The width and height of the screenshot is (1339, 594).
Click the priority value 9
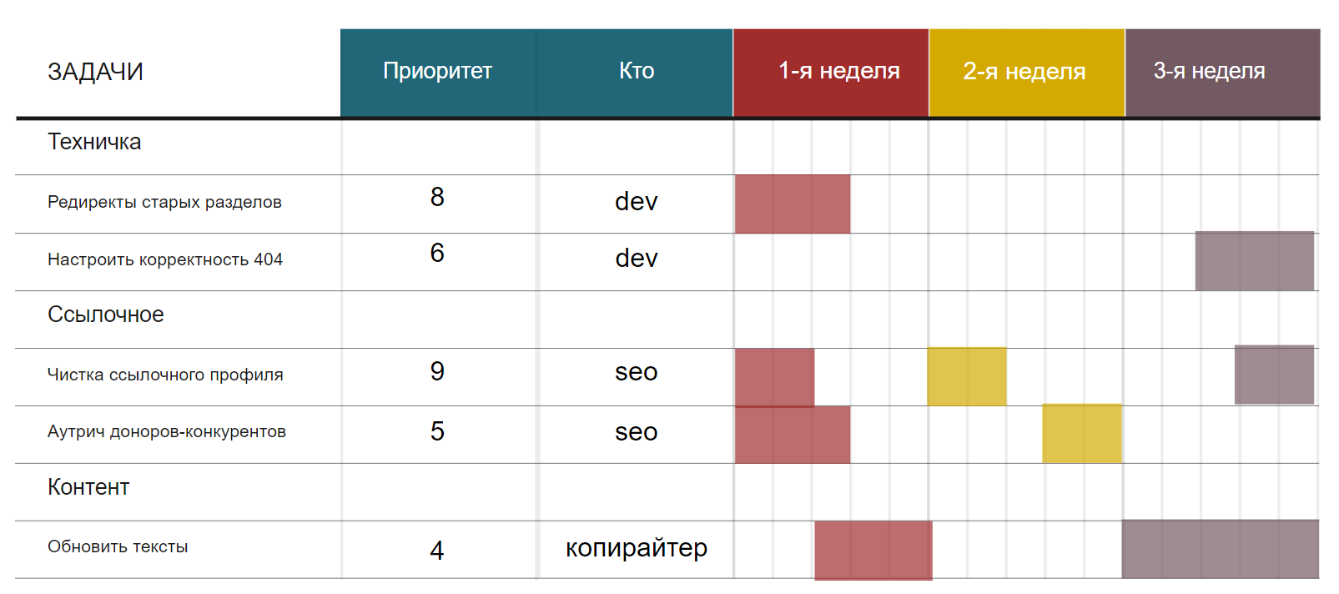(x=437, y=371)
